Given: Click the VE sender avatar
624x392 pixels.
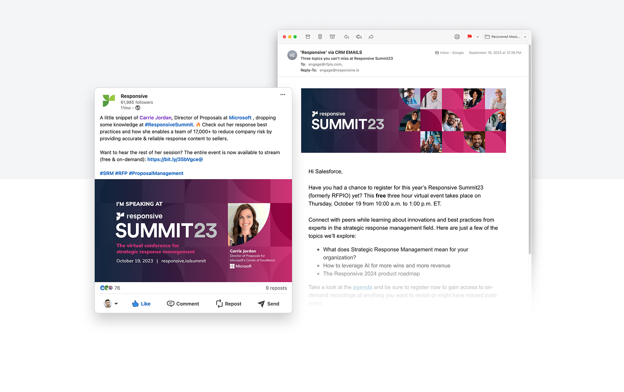Looking at the screenshot, I should [292, 55].
